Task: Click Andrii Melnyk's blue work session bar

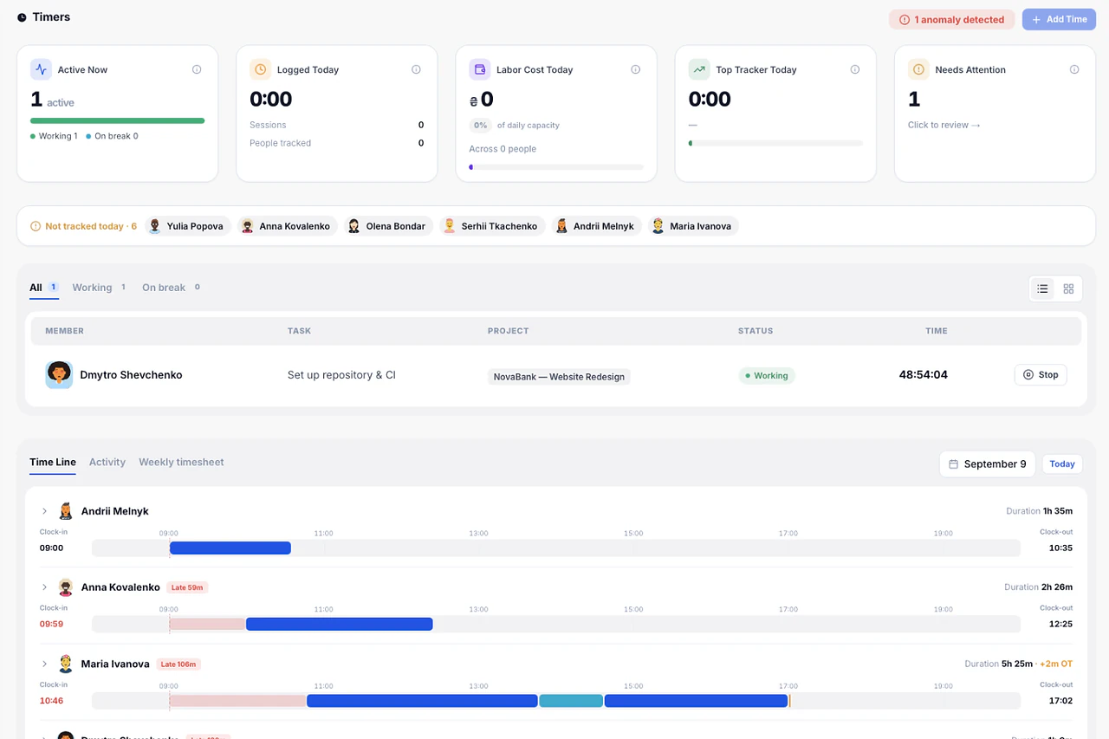Action: pos(230,548)
